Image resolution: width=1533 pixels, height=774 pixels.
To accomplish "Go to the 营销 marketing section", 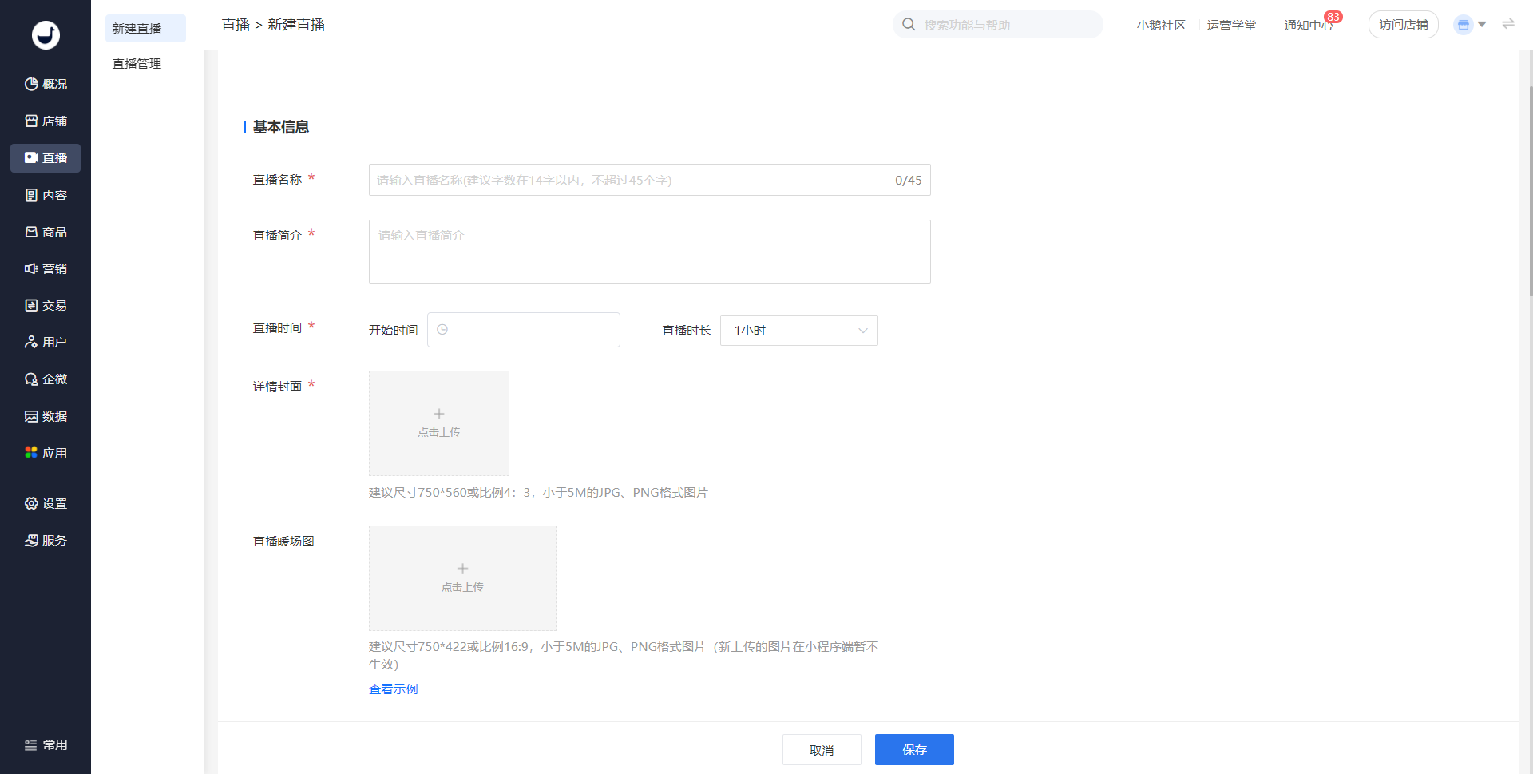I will click(x=46, y=269).
